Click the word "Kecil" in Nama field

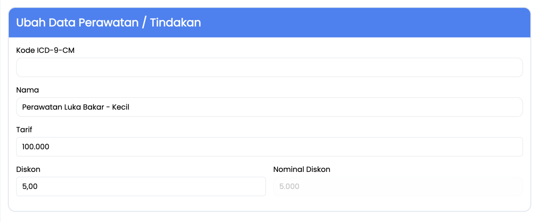coord(121,107)
